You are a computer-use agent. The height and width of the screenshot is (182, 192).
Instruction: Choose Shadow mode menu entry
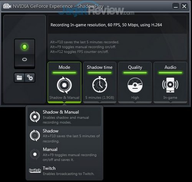[x=65, y=136]
